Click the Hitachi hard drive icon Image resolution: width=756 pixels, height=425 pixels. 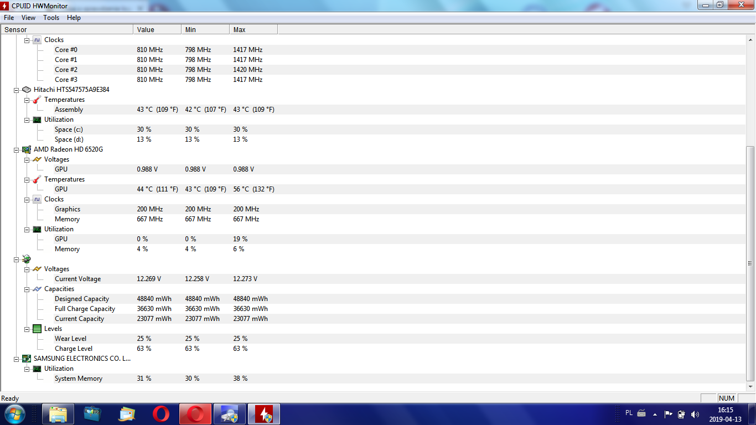tap(26, 90)
